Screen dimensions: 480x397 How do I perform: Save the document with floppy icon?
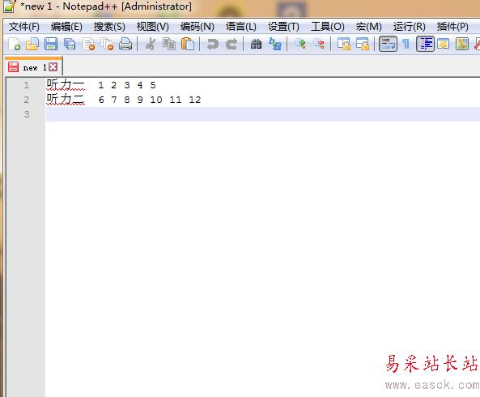tap(51, 44)
